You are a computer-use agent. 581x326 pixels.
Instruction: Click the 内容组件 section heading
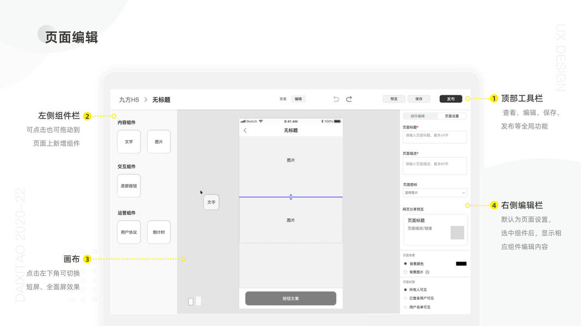127,122
